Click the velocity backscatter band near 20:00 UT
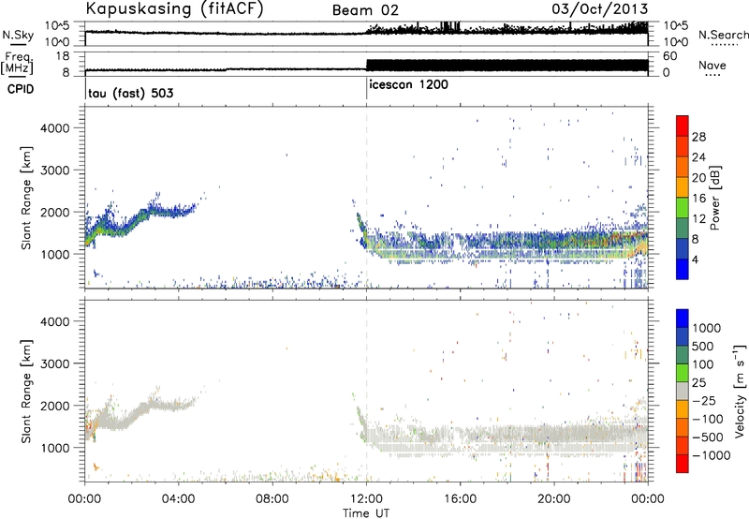The width and height of the screenshot is (749, 519). (554, 437)
